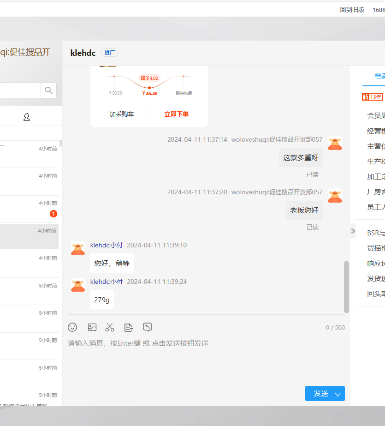Click 回到旧版 link at the top
The height and width of the screenshot is (426, 385).
tap(352, 10)
